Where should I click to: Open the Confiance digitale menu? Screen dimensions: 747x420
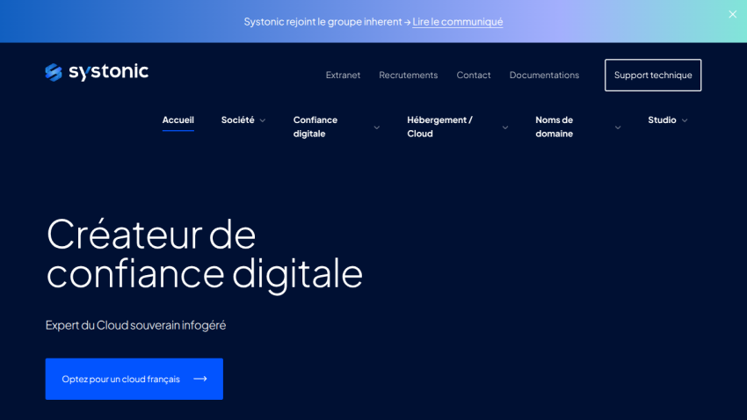click(315, 127)
